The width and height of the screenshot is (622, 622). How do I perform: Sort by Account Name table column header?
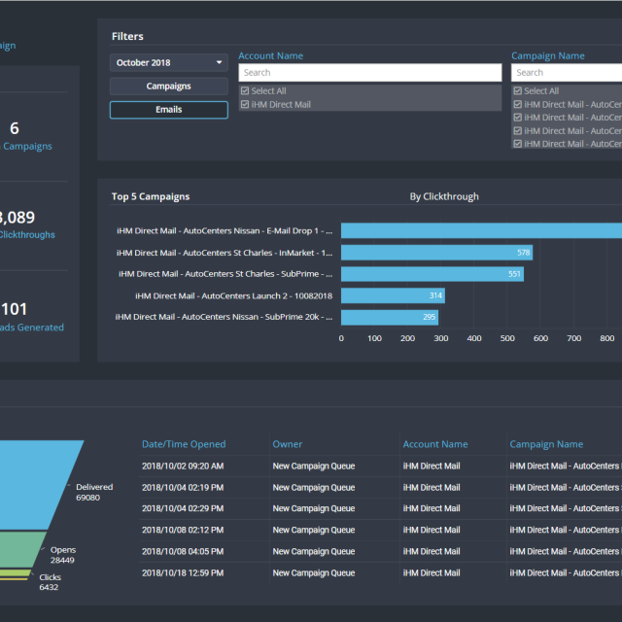435,444
